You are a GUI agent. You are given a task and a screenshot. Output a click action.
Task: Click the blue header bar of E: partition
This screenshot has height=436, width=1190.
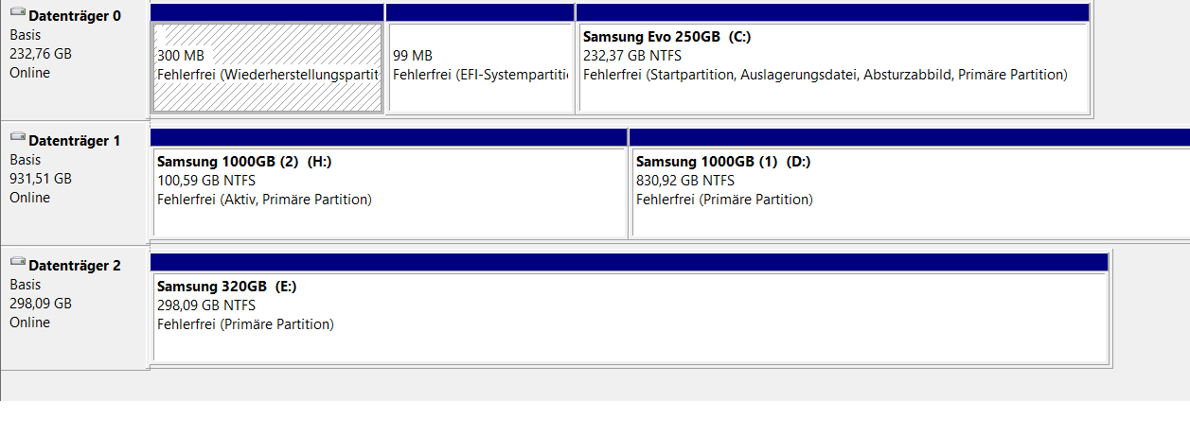pos(630,262)
